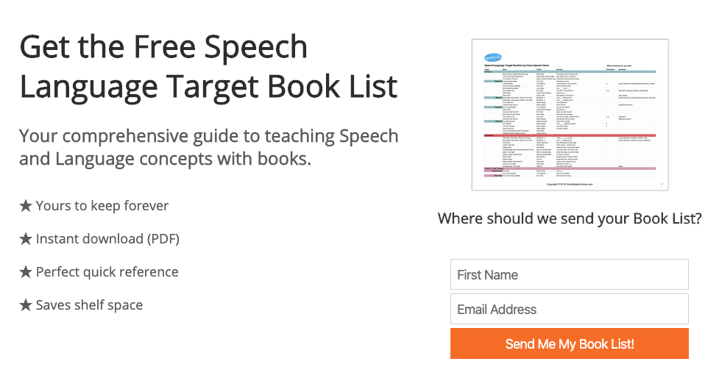Image resolution: width=719 pixels, height=392 pixels.
Task: Click the teal header row in preview
Action: tap(570, 71)
